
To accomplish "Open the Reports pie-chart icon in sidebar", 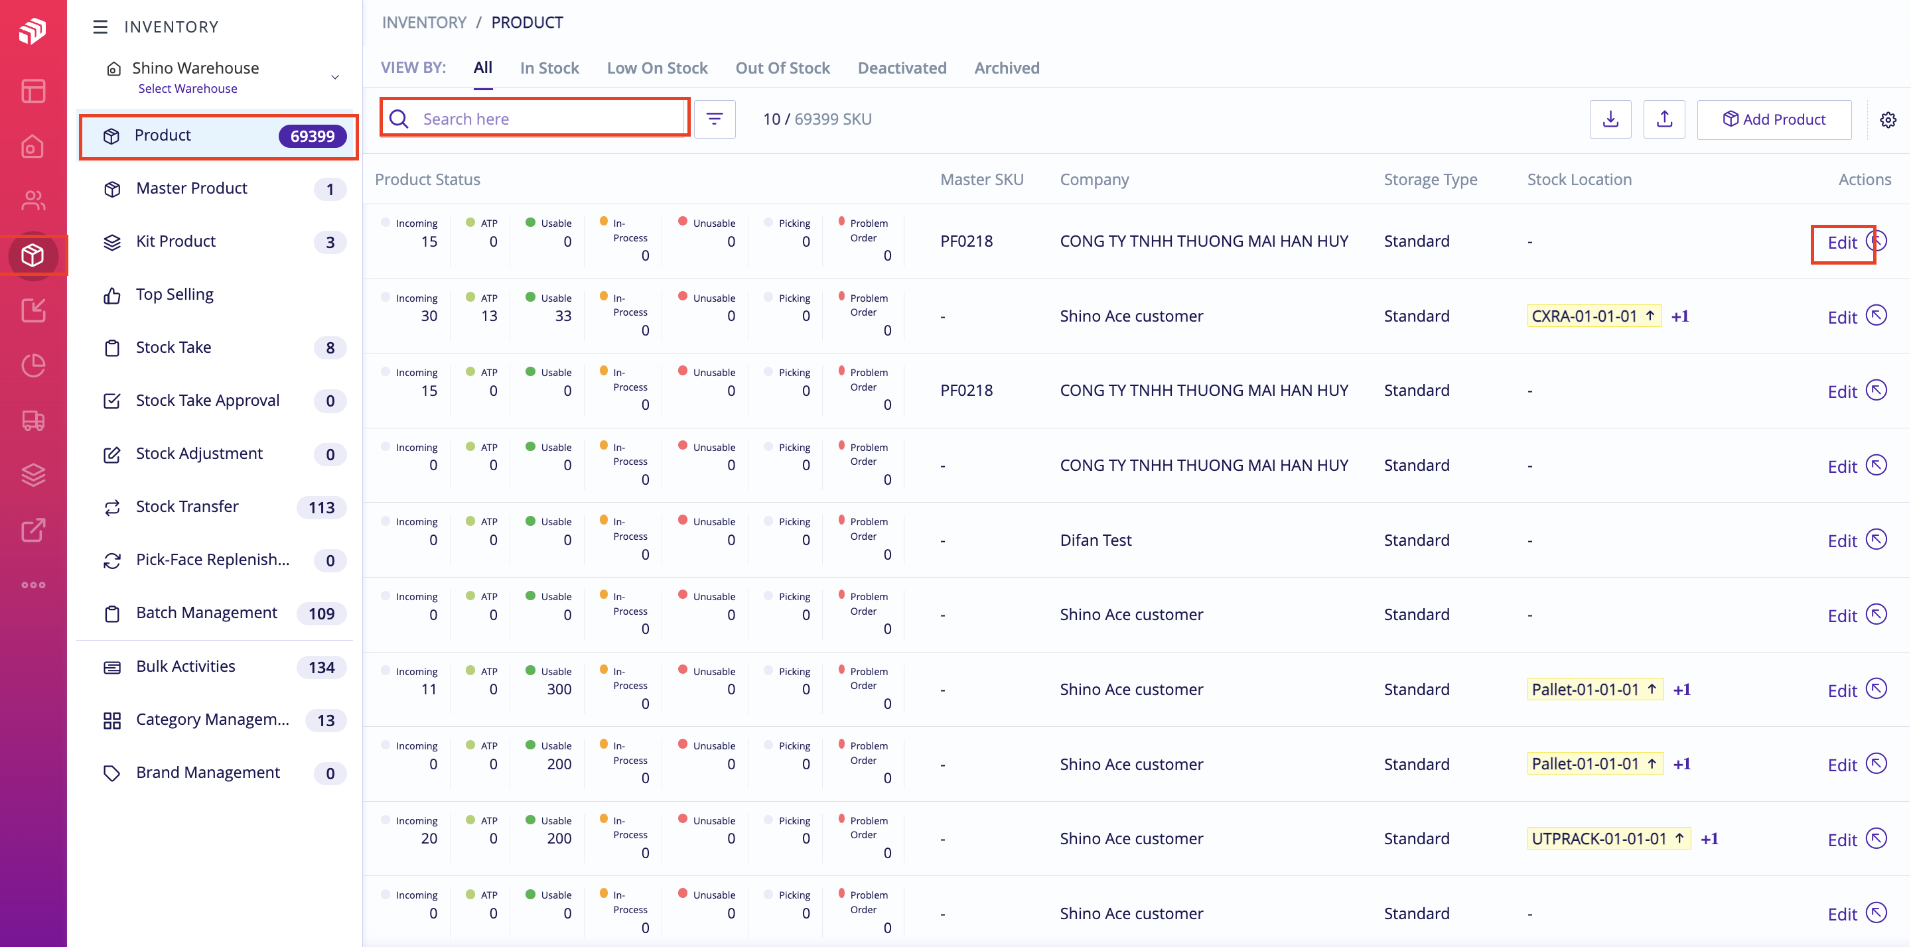I will coord(33,365).
